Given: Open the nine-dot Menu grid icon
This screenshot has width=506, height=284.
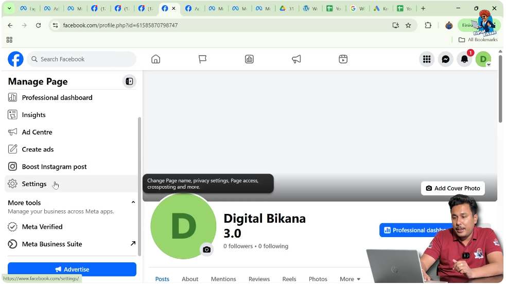Looking at the screenshot, I should (x=427, y=59).
